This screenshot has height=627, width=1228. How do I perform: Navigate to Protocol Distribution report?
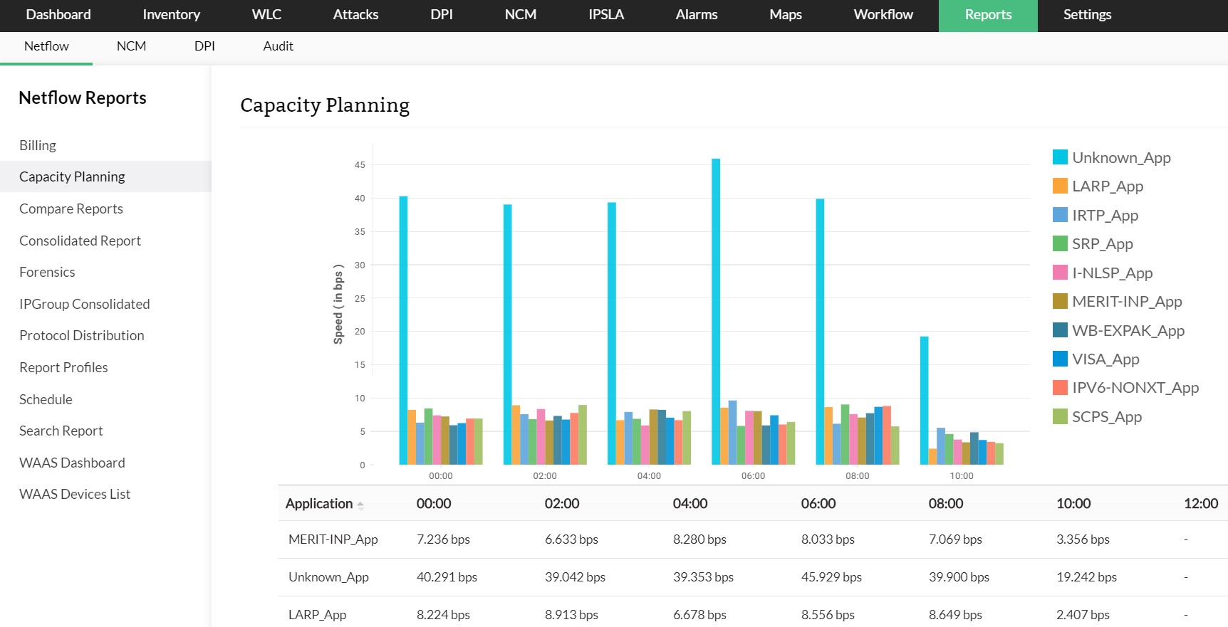click(x=81, y=335)
